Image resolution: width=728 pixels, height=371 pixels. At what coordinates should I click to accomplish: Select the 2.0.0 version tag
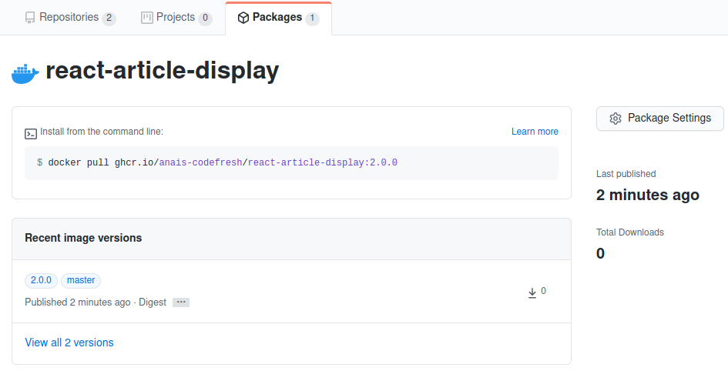[x=41, y=280]
